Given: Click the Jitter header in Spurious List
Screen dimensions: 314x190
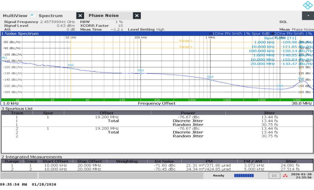Looking at the screenshot, I should point(269,113).
